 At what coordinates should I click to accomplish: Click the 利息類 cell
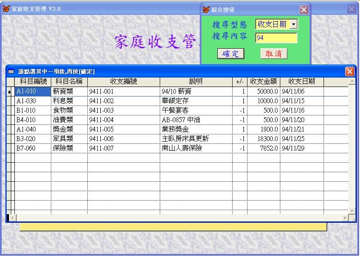tap(69, 101)
